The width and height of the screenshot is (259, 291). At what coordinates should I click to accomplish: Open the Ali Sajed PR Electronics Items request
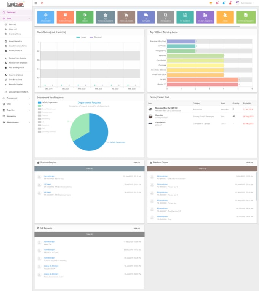(x=90, y=185)
